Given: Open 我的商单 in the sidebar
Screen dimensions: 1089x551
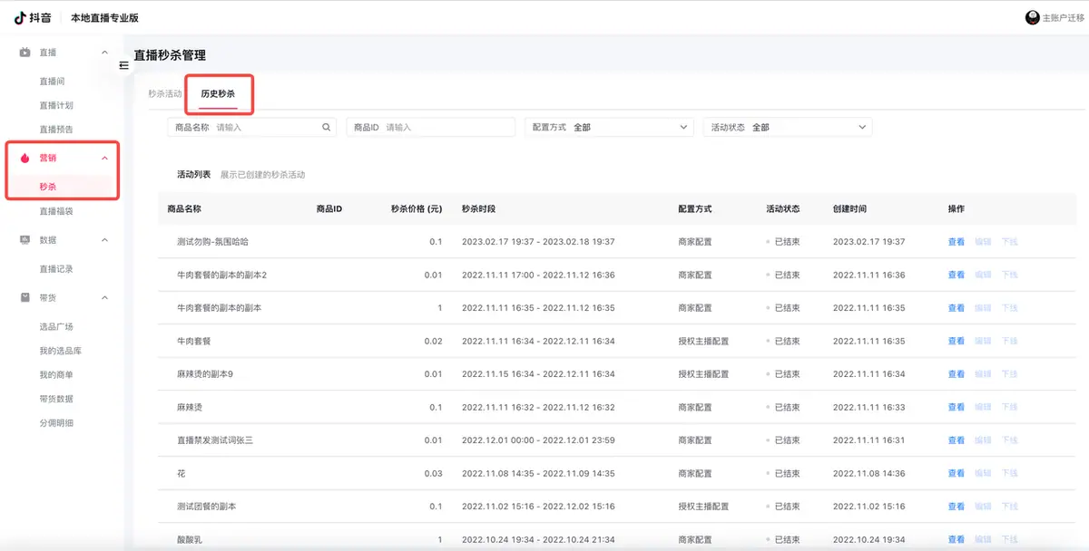Looking at the screenshot, I should (x=56, y=374).
